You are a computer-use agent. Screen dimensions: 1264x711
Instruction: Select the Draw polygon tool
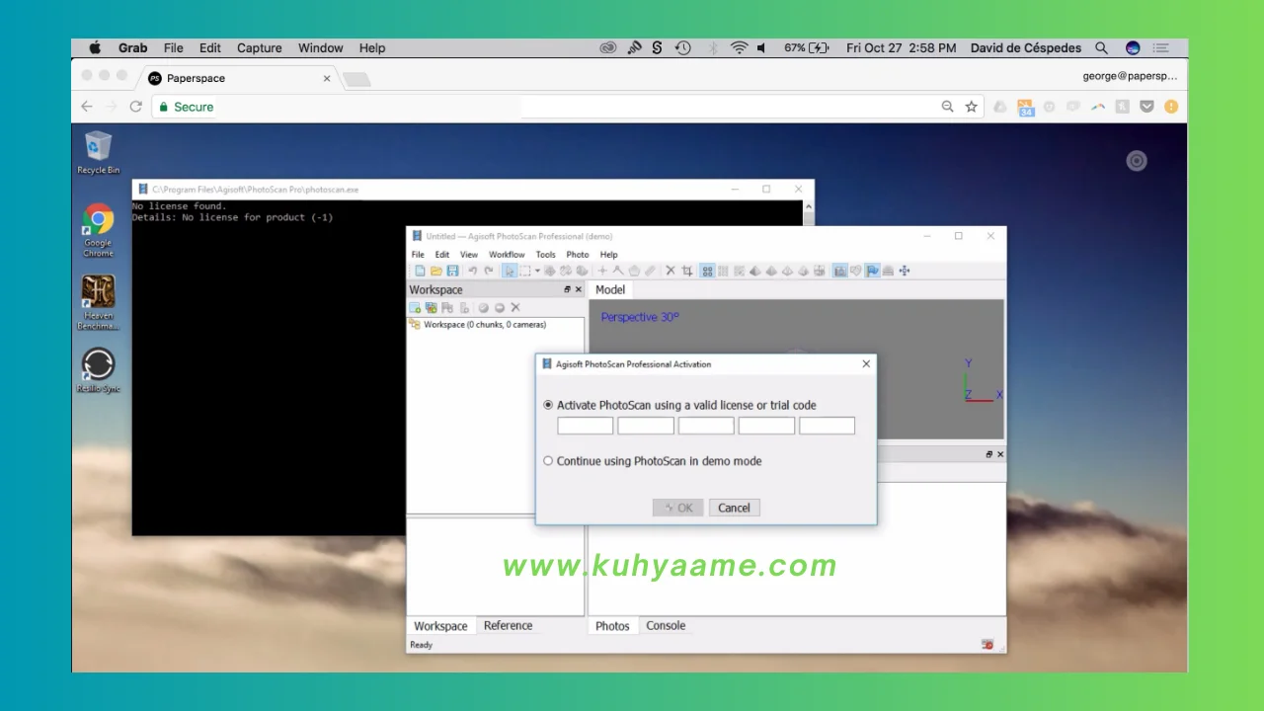pyautogui.click(x=634, y=271)
